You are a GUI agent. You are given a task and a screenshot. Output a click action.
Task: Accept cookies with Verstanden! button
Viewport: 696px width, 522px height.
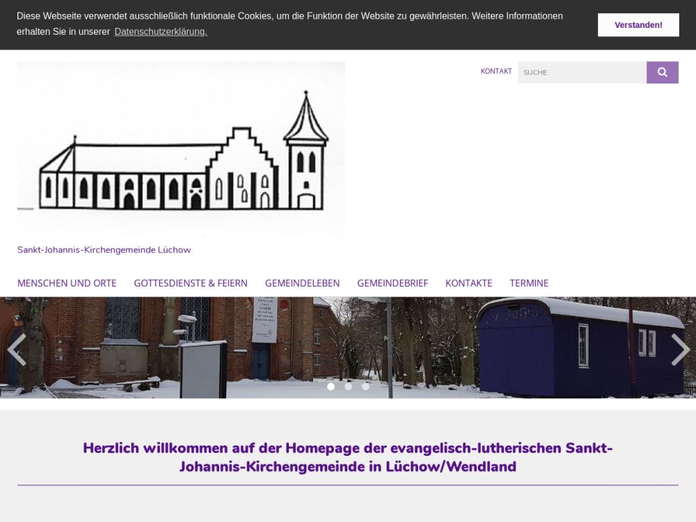(638, 25)
